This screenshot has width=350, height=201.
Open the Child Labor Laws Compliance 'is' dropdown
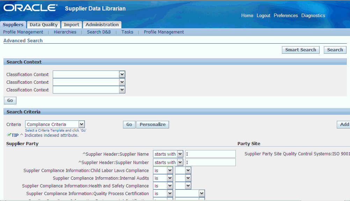pyautogui.click(x=163, y=170)
